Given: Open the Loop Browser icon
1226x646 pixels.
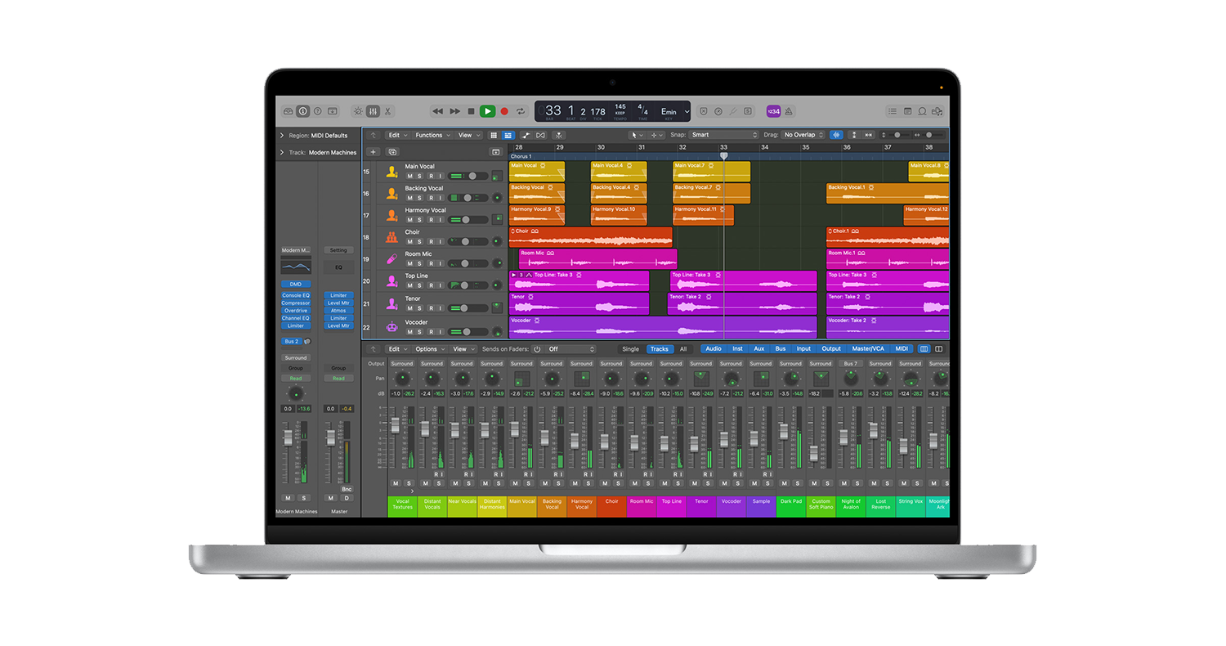Looking at the screenshot, I should (x=922, y=111).
